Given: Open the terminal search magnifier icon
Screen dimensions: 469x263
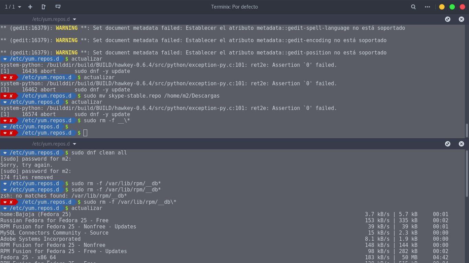Looking at the screenshot, I should [413, 7].
